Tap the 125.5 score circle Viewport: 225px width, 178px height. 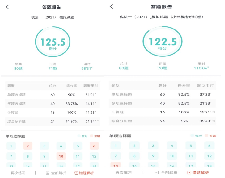pyautogui.click(x=53, y=42)
